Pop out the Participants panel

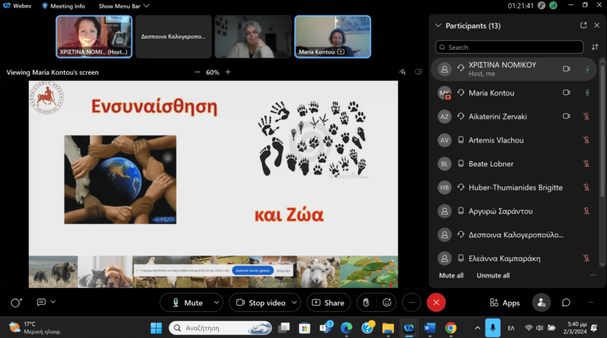pos(584,25)
